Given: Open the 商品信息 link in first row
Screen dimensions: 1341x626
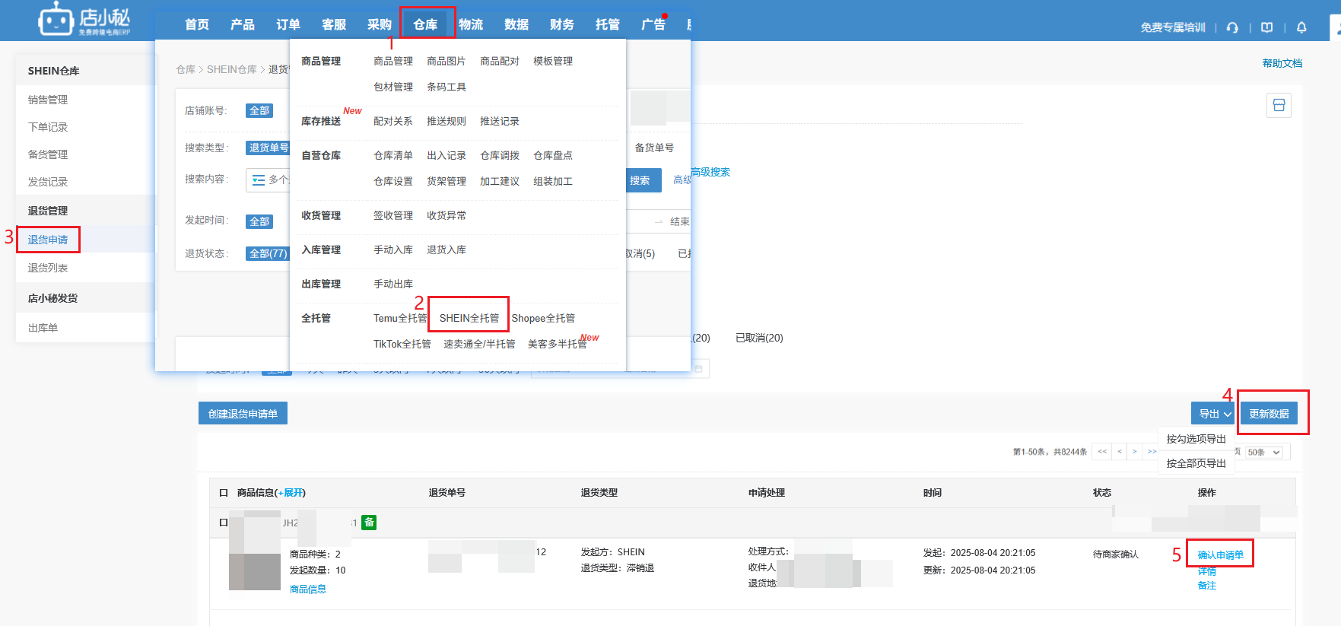Looking at the screenshot, I should pyautogui.click(x=308, y=589).
